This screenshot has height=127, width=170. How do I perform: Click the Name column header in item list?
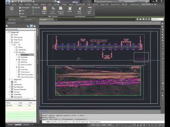[x=8, y=103]
